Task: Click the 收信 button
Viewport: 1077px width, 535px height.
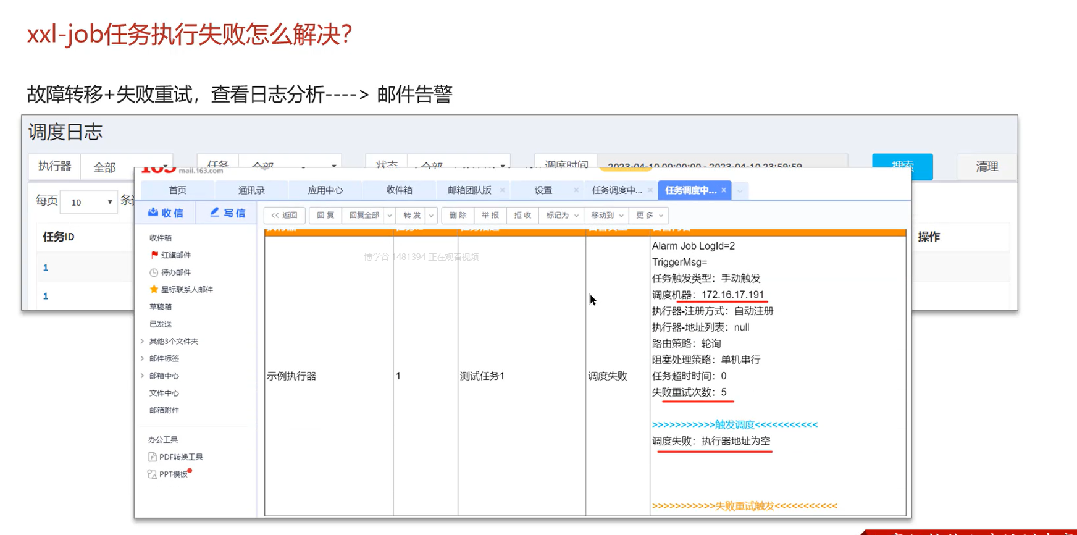Action: tap(166, 213)
